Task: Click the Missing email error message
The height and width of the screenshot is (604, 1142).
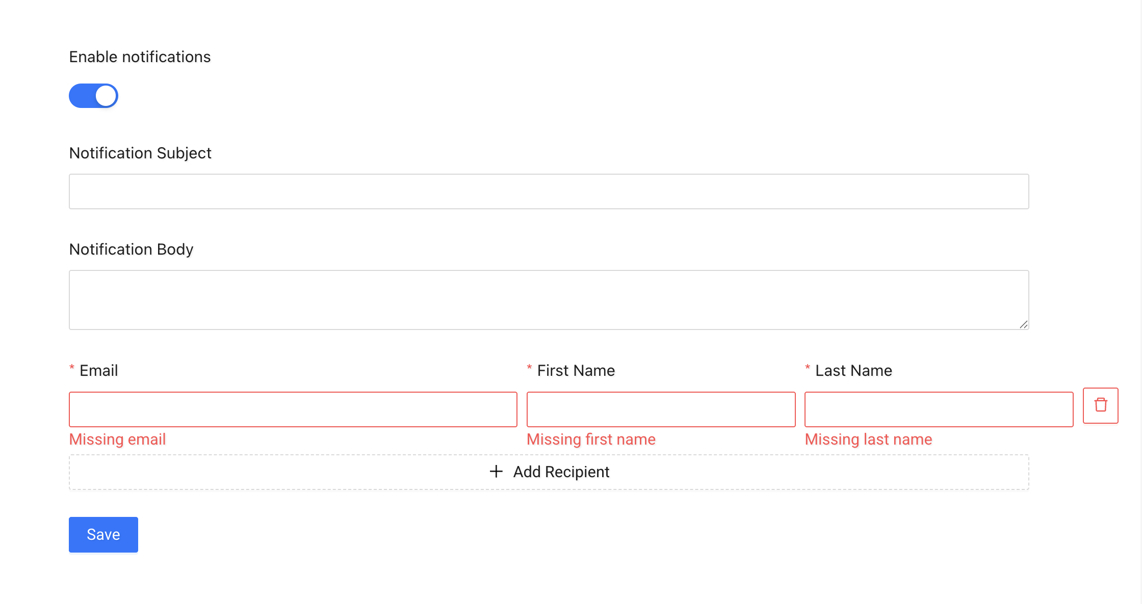Action: pos(117,439)
